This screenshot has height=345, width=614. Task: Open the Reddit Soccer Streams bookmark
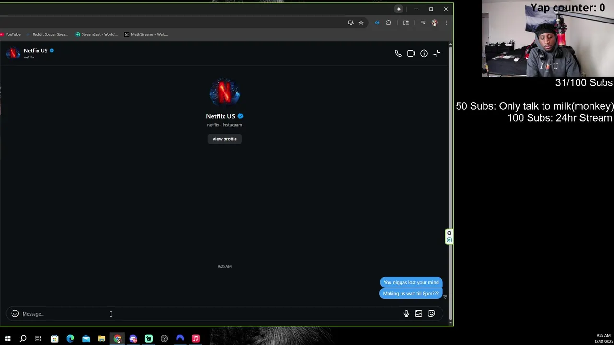tap(47, 34)
